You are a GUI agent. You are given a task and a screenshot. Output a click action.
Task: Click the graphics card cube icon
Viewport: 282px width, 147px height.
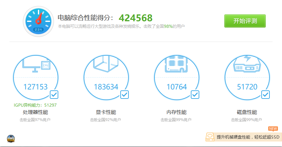click(x=106, y=64)
